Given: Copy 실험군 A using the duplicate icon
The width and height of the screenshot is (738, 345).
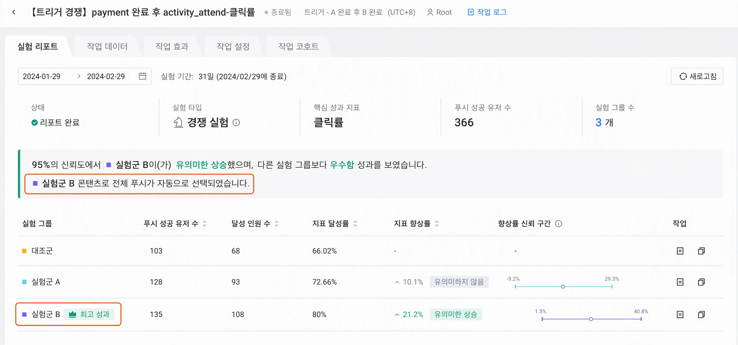Looking at the screenshot, I should click(x=701, y=282).
